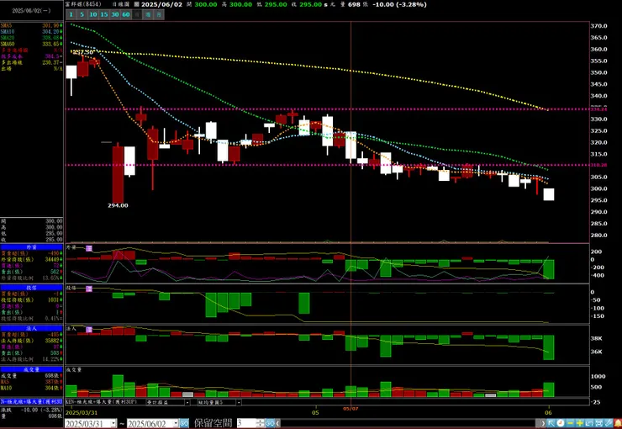Click the horizontal chart scrollbar track
The height and width of the screenshot is (429, 622).
[410, 423]
